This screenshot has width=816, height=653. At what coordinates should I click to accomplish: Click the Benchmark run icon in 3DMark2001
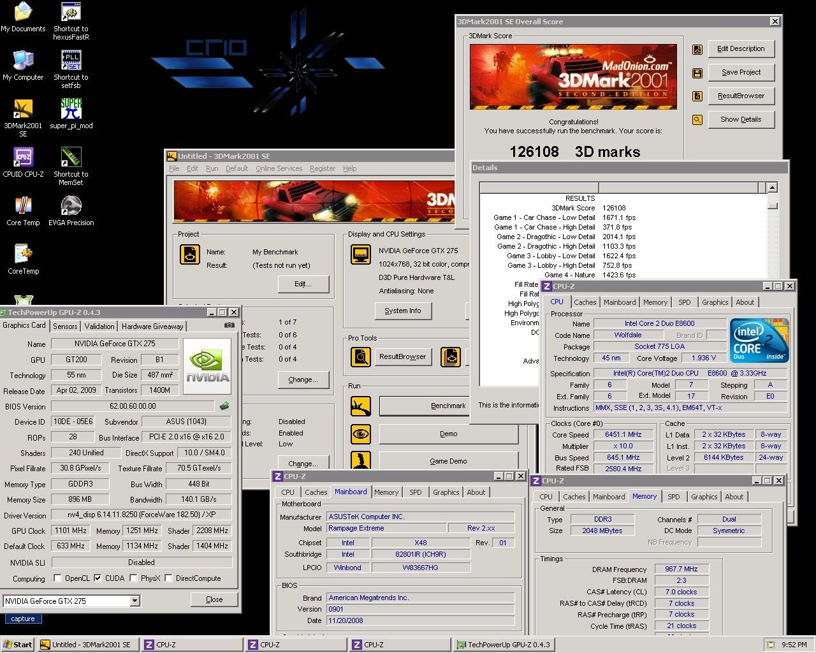[361, 406]
